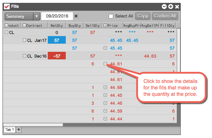The image size is (212, 138).
Task: Expand fill details at price 44.46
Action: click(x=105, y=103)
